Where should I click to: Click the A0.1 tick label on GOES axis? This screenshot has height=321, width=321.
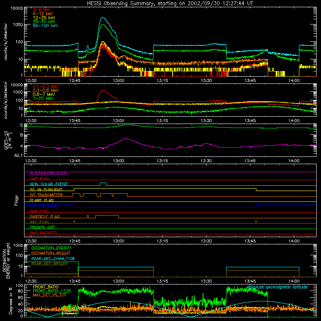coord(18,156)
